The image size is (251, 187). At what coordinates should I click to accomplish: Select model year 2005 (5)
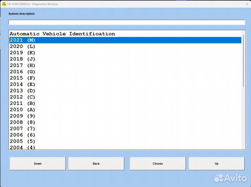(x=23, y=141)
